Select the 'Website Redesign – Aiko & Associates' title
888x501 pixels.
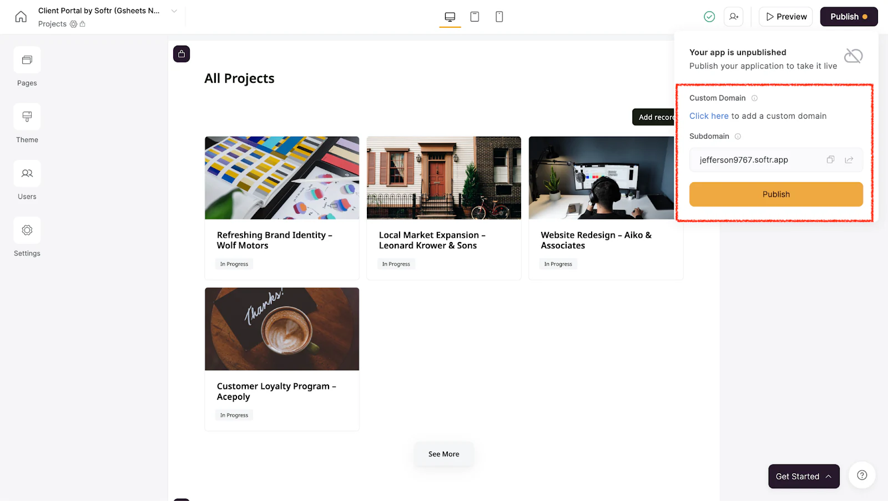pyautogui.click(x=596, y=241)
